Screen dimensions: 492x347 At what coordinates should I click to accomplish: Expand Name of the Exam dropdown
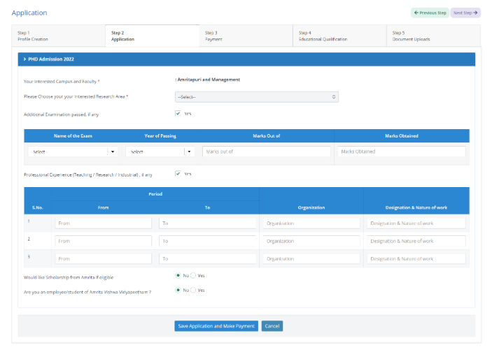[x=73, y=152]
